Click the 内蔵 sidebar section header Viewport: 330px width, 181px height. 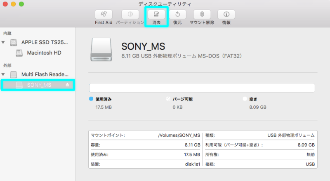tap(7, 33)
